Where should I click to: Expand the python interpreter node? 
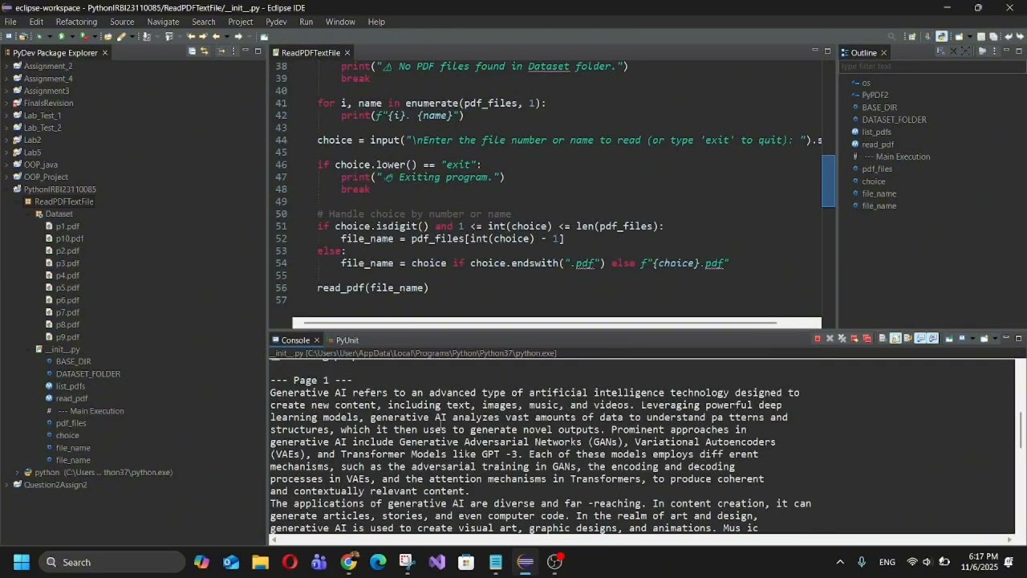(18, 472)
